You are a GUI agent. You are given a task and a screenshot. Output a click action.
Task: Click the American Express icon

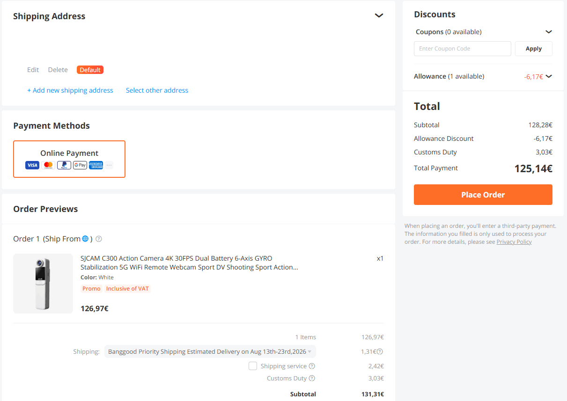(96, 165)
